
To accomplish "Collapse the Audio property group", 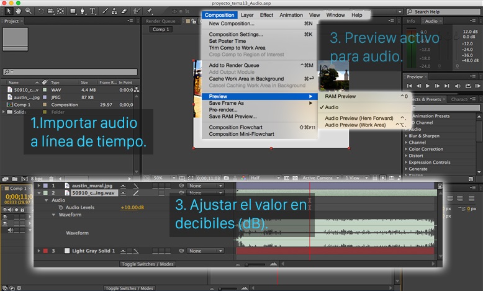I will pyautogui.click(x=46, y=200).
